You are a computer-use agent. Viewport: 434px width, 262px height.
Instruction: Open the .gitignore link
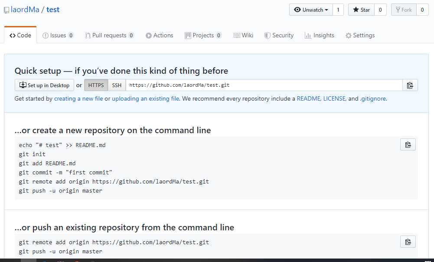pos(373,98)
